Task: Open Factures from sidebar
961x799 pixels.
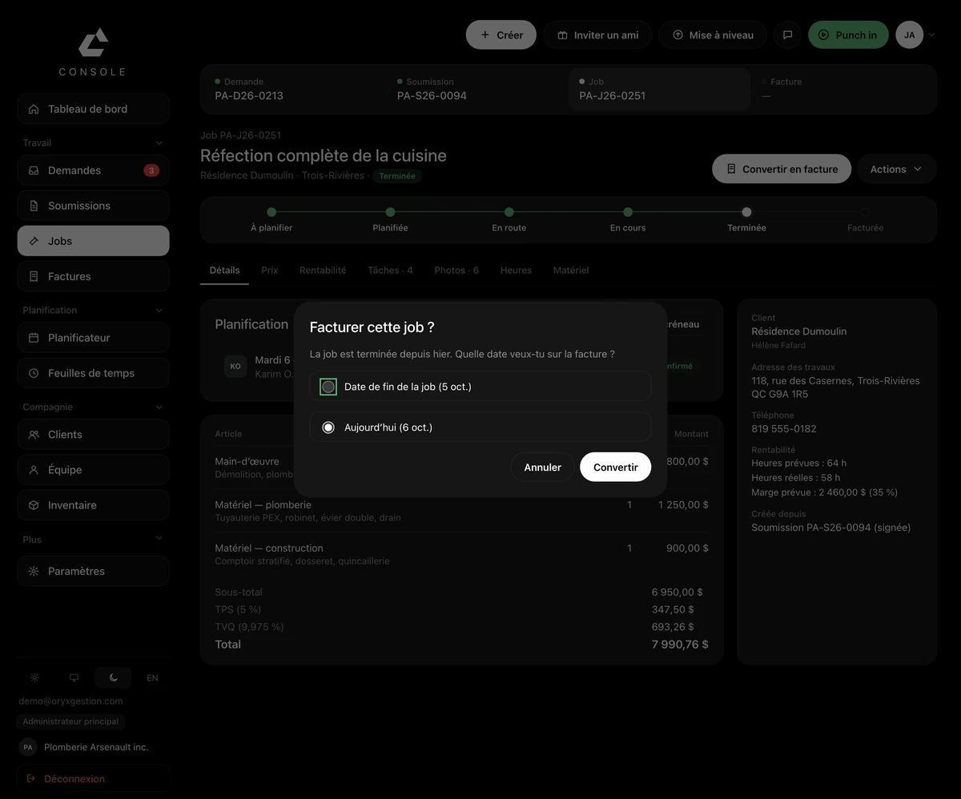Action: (x=93, y=276)
